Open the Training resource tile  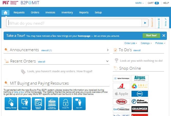[25, 104]
